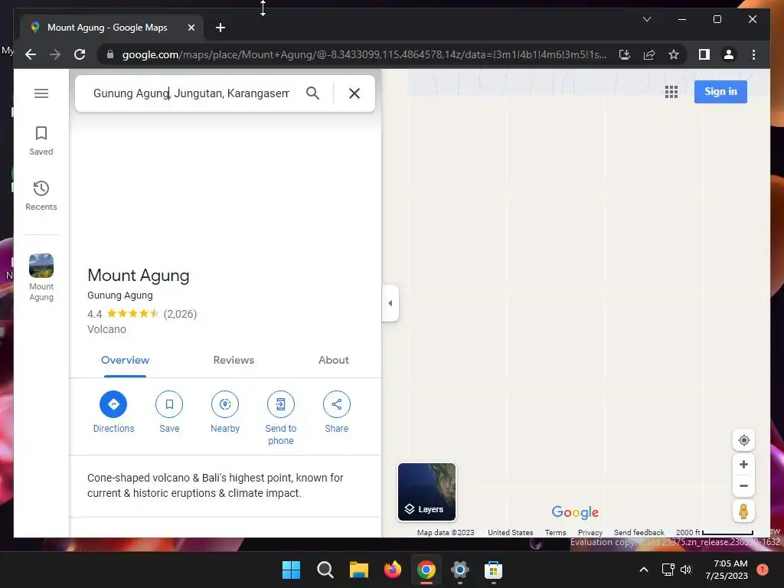Viewport: 784px width, 588px height.
Task: Switch to the Overview tab
Action: [125, 360]
